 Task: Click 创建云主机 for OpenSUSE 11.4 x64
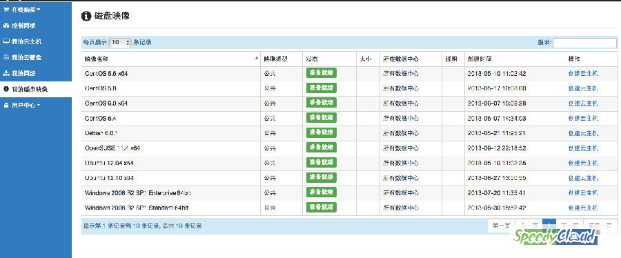tap(583, 148)
